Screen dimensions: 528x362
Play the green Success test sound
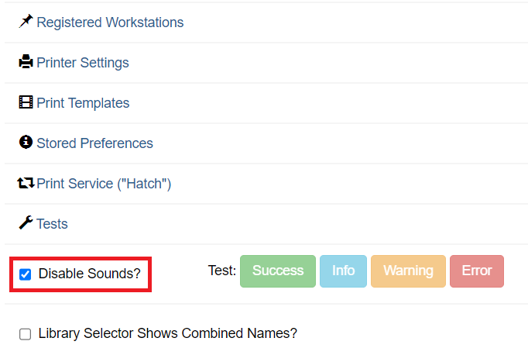278,271
